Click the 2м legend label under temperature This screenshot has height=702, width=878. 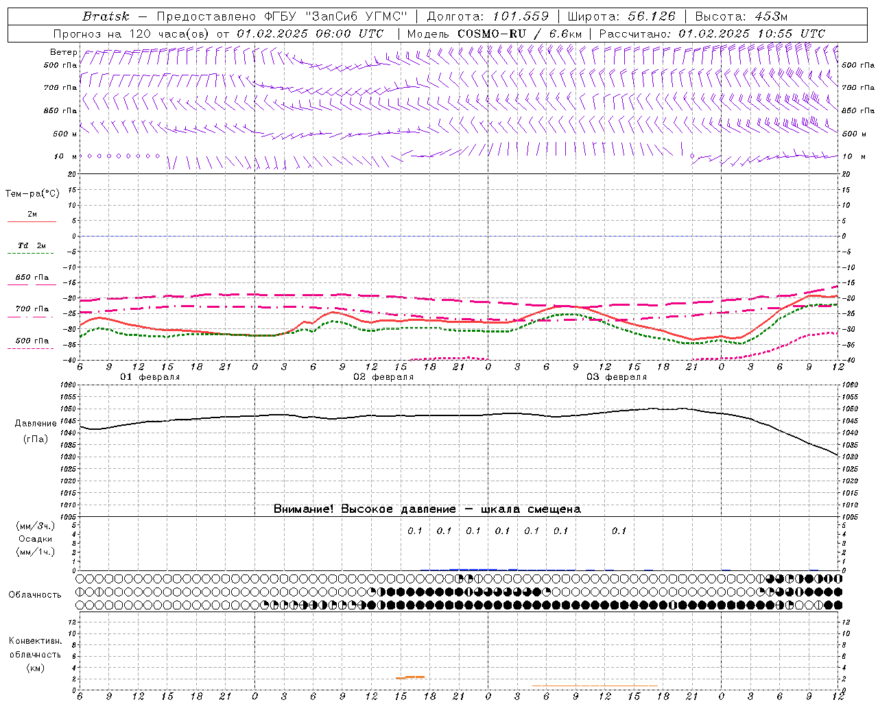pos(32,215)
